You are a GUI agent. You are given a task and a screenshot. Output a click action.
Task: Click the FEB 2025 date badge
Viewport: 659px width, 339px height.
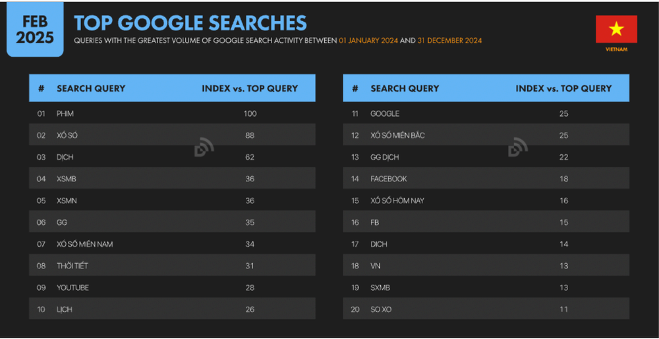click(35, 28)
